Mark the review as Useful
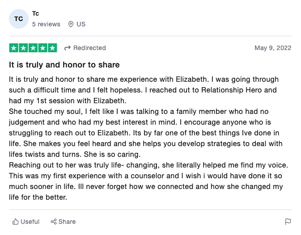The height and width of the screenshot is (235, 301). click(x=26, y=222)
